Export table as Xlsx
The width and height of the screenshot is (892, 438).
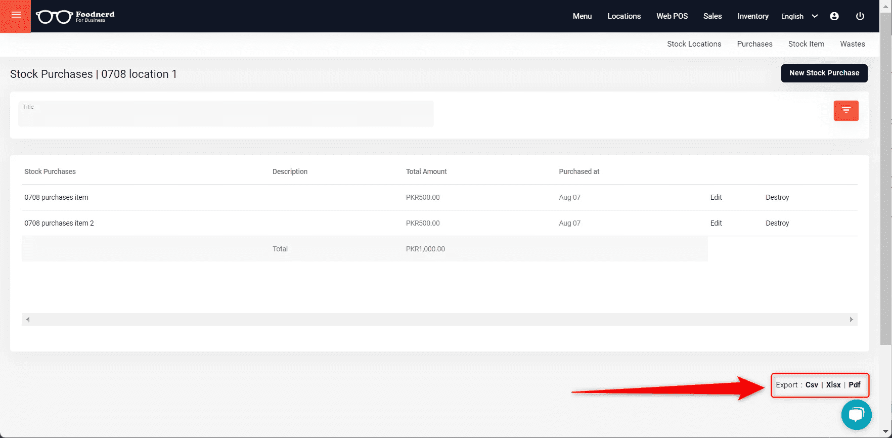tap(833, 385)
